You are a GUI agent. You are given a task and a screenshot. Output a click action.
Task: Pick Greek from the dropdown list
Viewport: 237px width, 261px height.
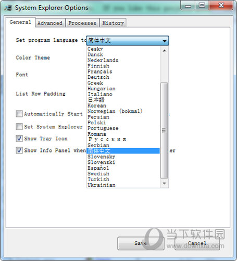coord(123,83)
